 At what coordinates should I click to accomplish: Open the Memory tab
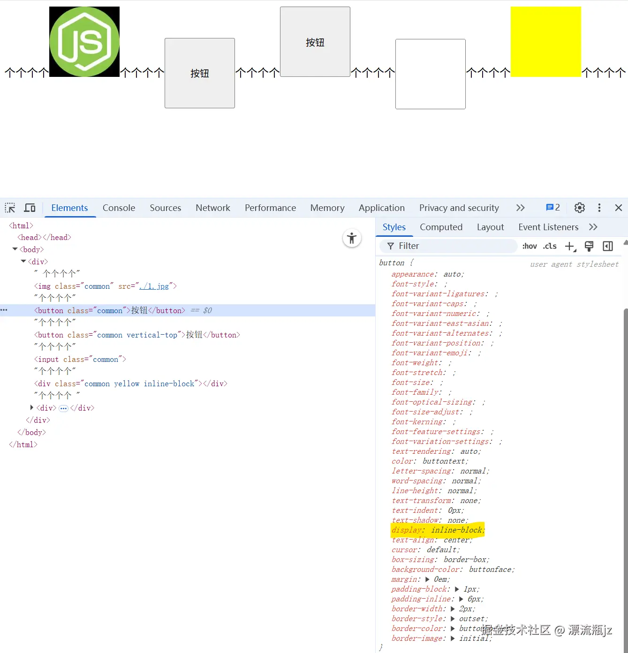click(x=327, y=208)
